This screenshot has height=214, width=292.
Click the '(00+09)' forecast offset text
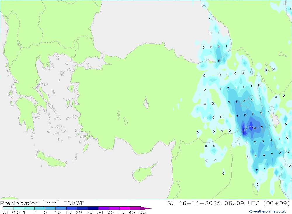coord(277,203)
